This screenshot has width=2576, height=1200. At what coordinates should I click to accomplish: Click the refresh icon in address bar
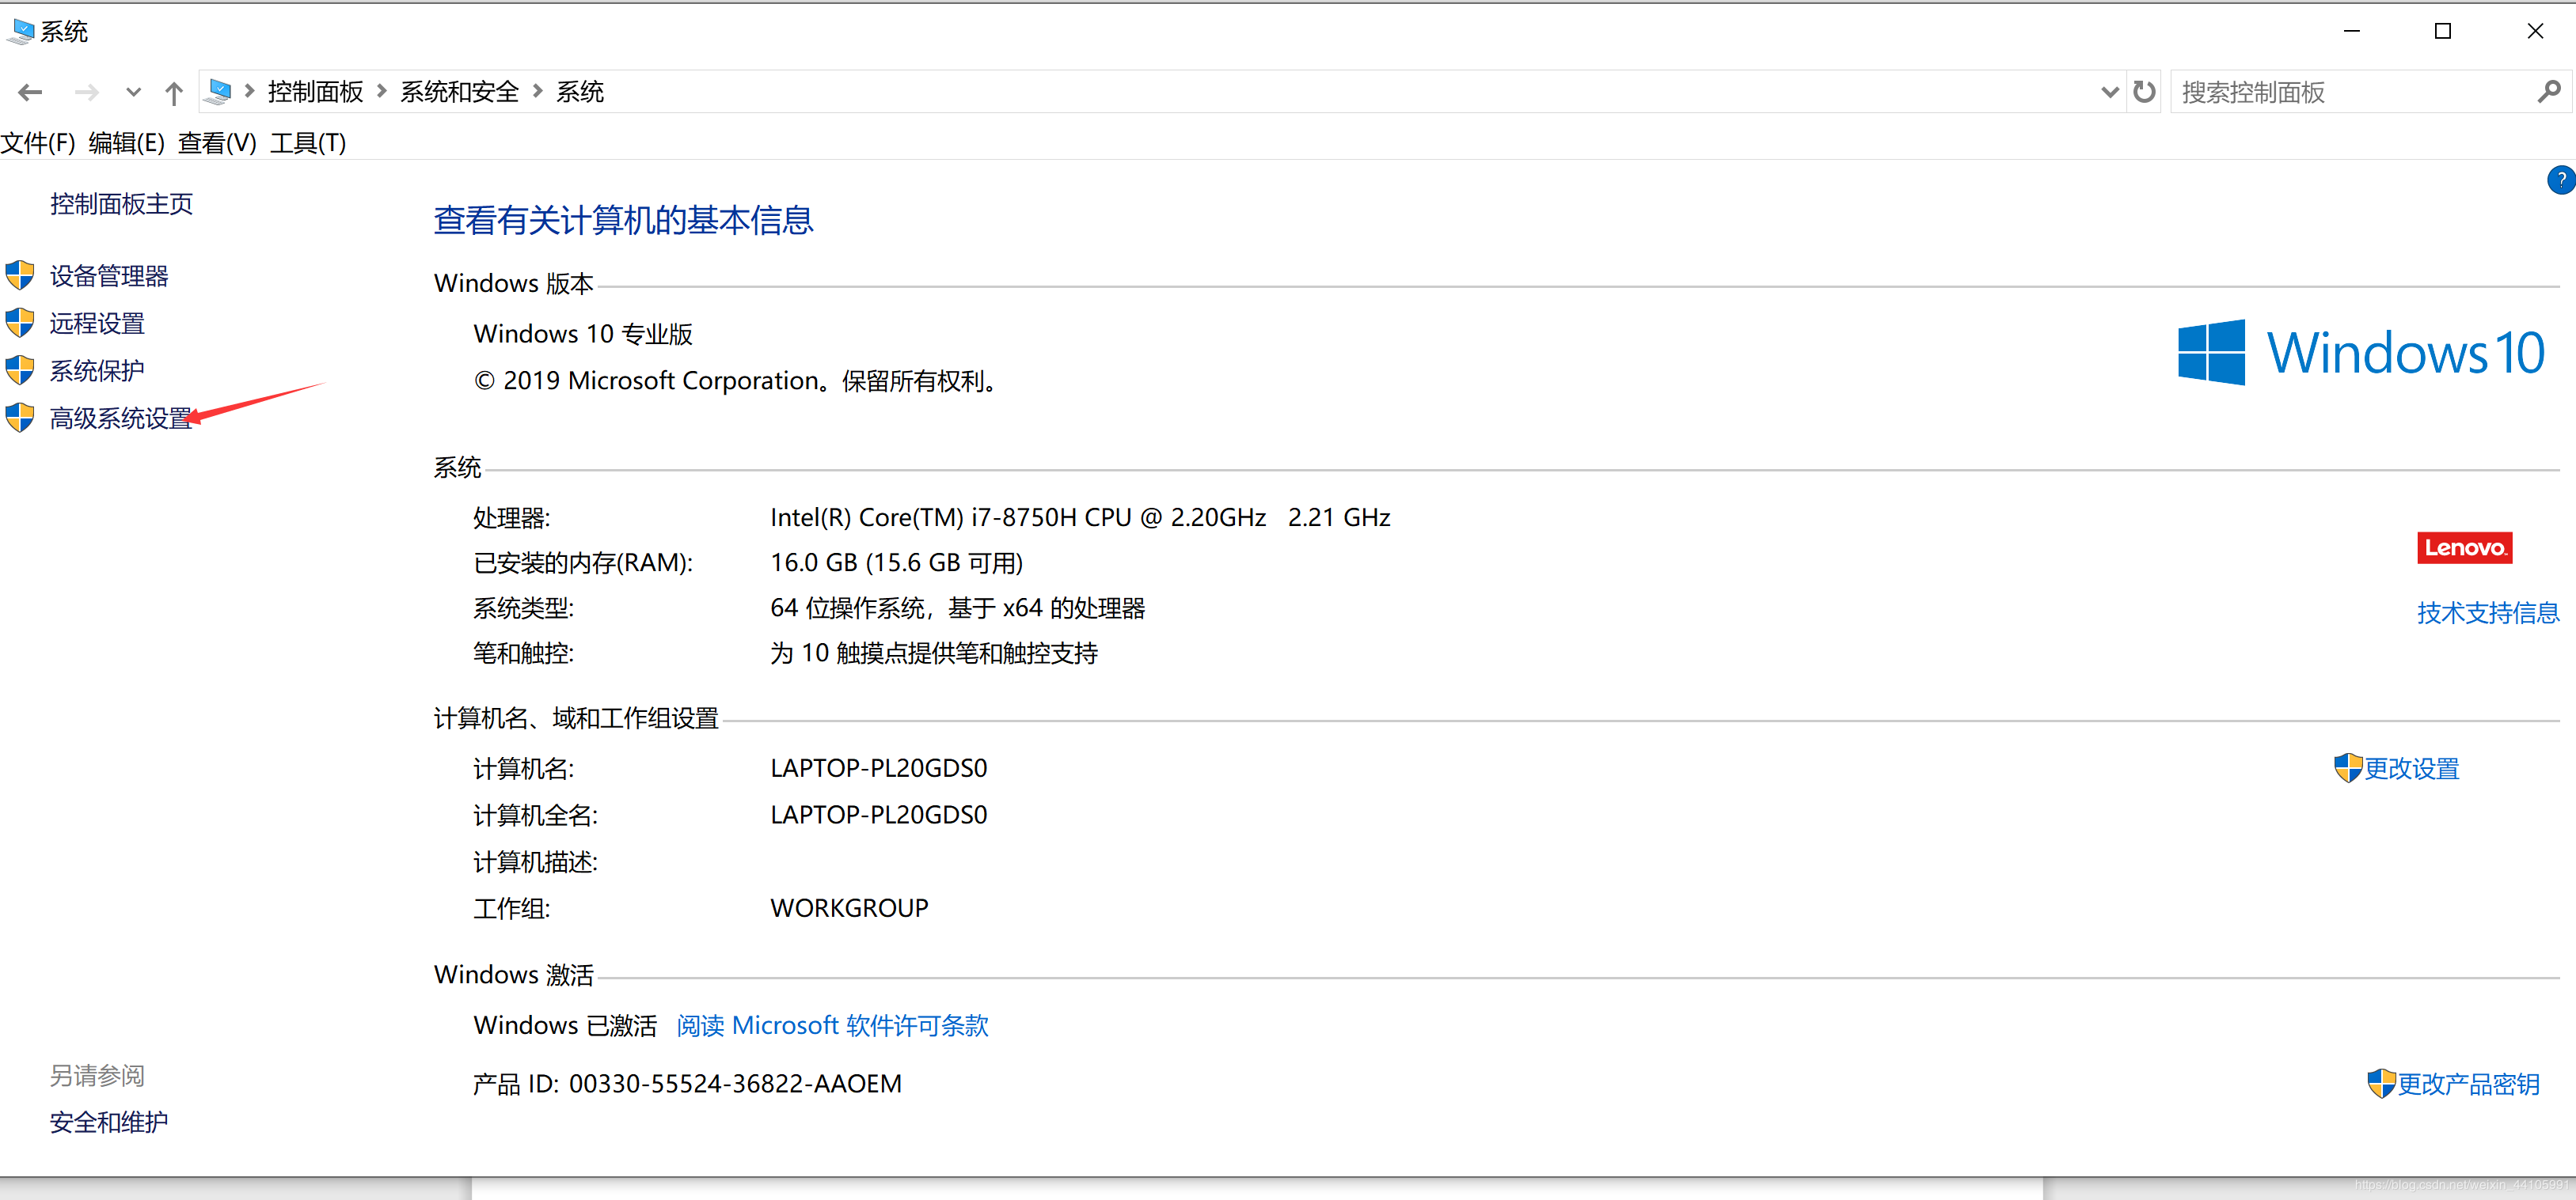click(x=2144, y=92)
